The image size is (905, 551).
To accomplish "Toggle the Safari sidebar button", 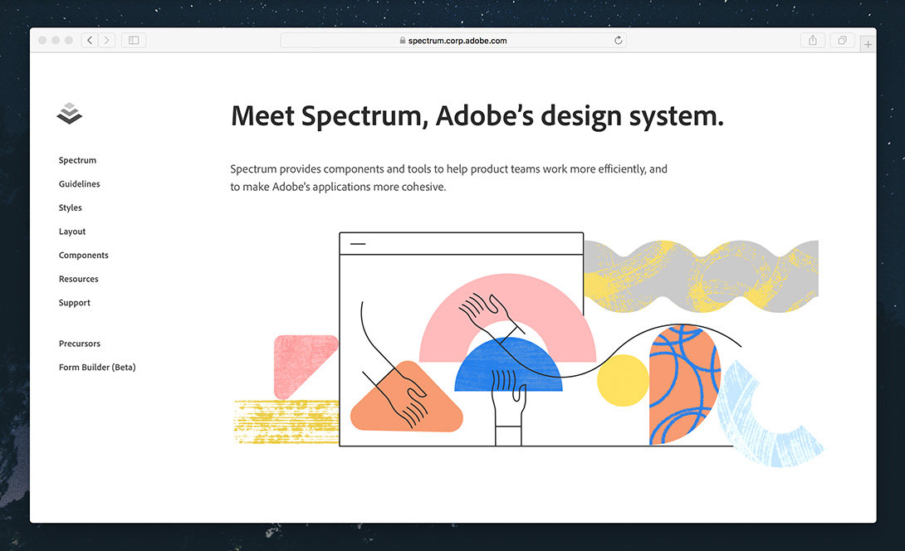I will [x=134, y=41].
